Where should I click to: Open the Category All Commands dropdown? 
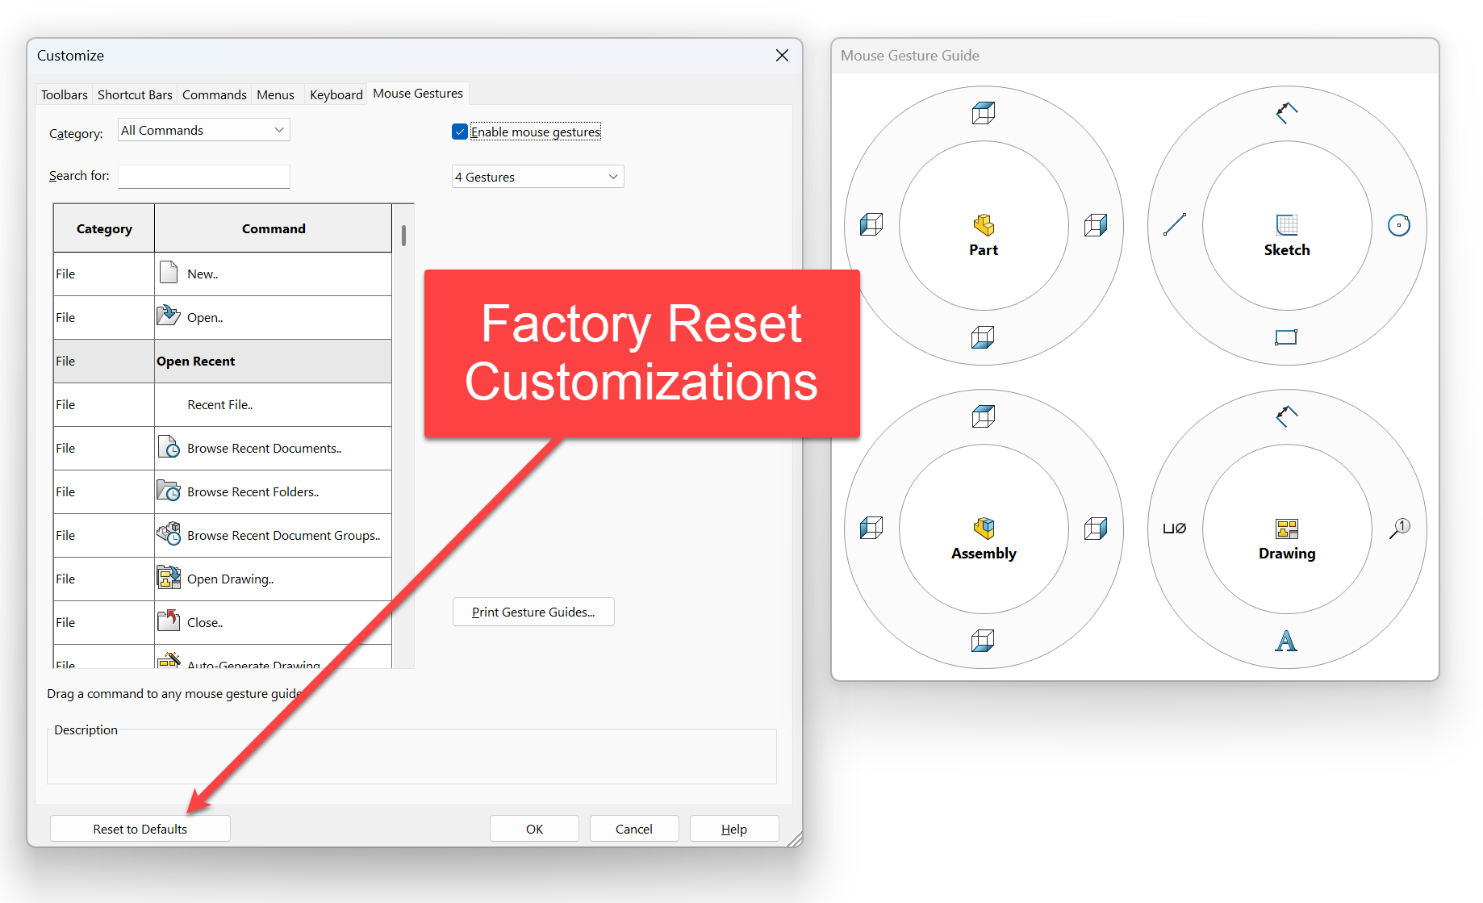coord(204,130)
